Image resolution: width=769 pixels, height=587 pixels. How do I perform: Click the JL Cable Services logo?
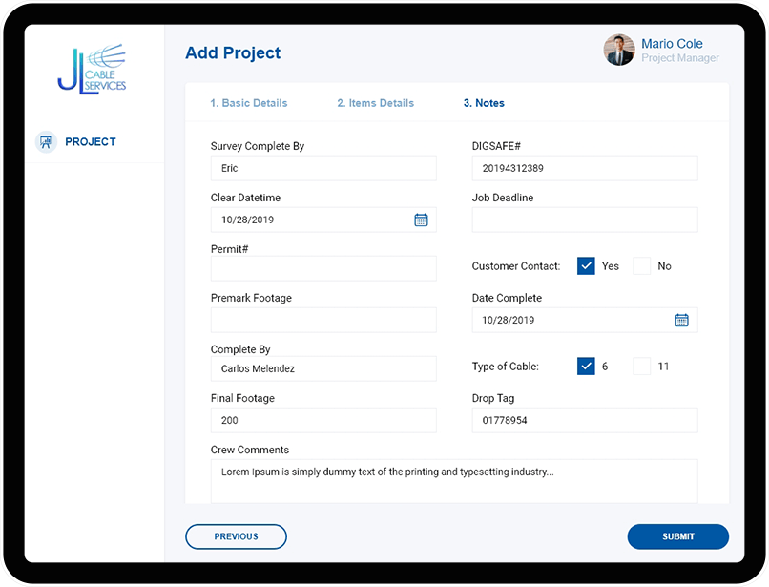92,70
